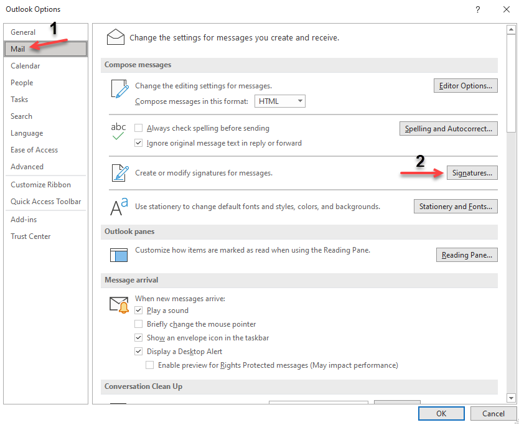Click 'Customize how items are marked as read' text
The width and height of the screenshot is (519, 425).
[x=253, y=250]
